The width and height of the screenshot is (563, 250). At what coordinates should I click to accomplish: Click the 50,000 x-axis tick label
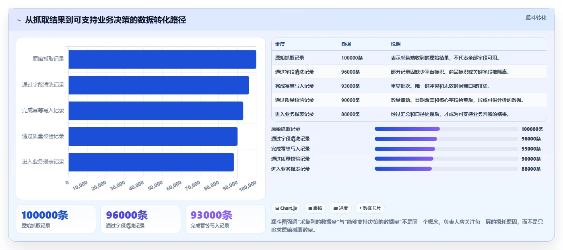point(156,185)
